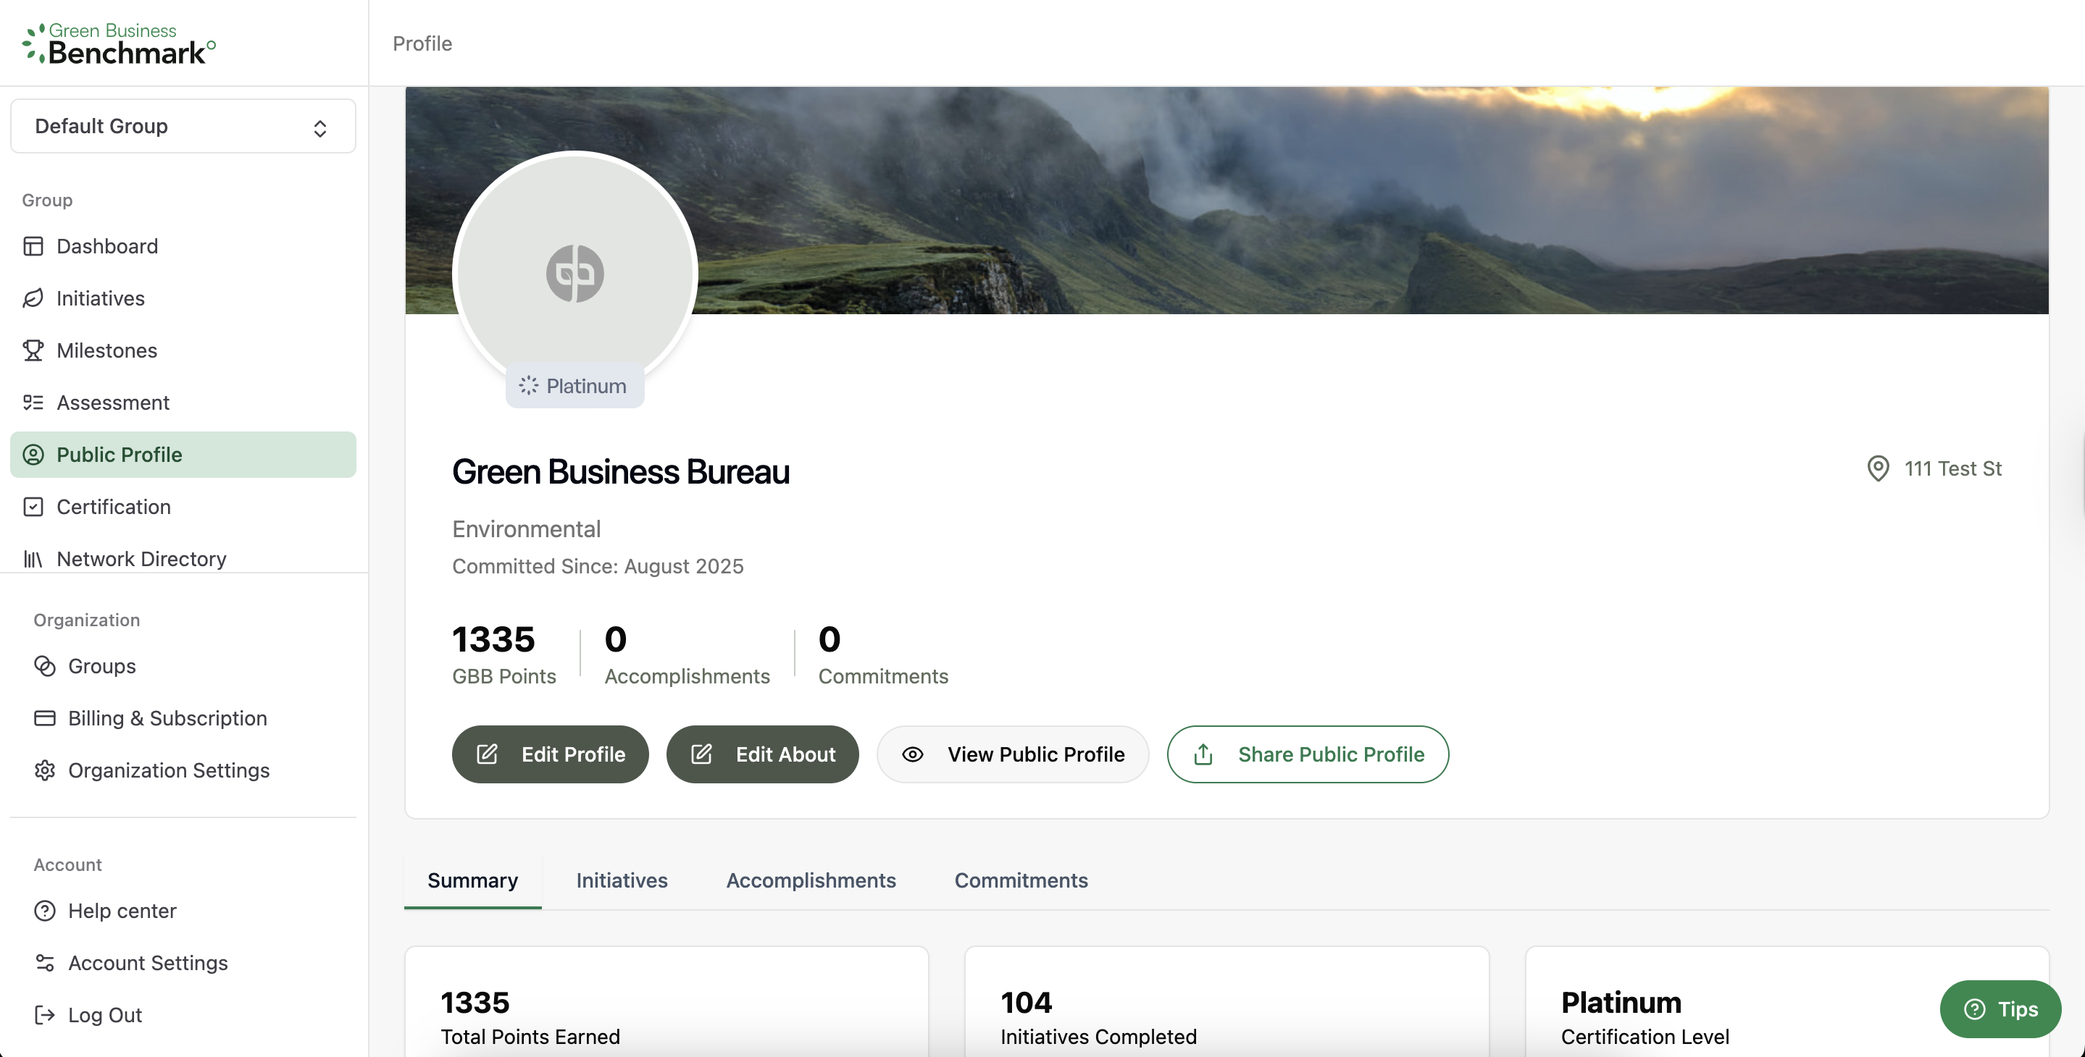2085x1057 pixels.
Task: Select the Assessment checklist icon
Action: [33, 403]
